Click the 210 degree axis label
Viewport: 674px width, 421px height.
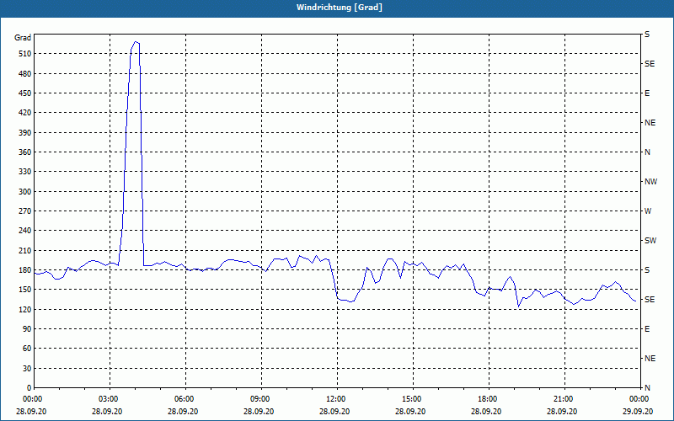point(25,250)
